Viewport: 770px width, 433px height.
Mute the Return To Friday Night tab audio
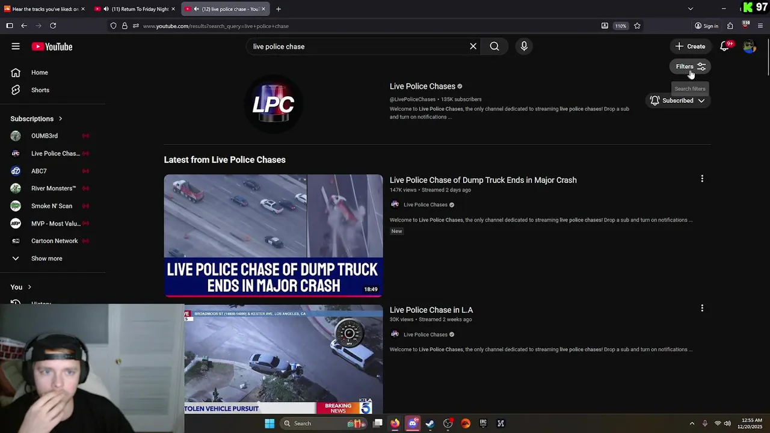coord(106,9)
